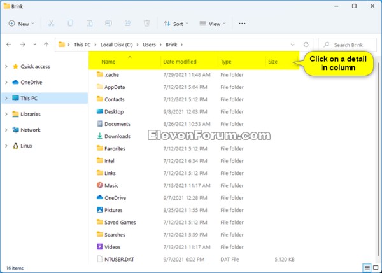Image resolution: width=382 pixels, height=273 pixels.
Task: Expand the Linux tree node
Action: (6, 146)
